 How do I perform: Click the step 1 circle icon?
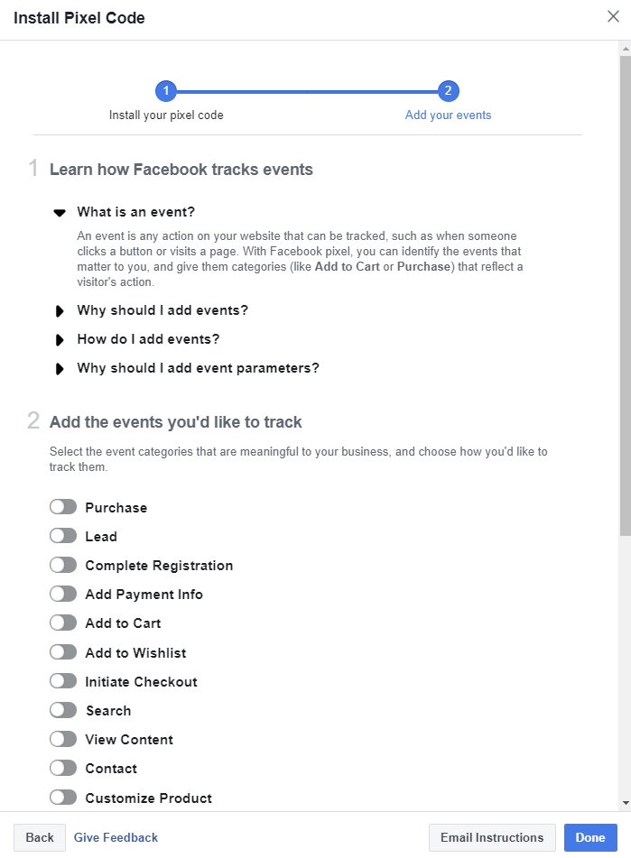pos(166,91)
